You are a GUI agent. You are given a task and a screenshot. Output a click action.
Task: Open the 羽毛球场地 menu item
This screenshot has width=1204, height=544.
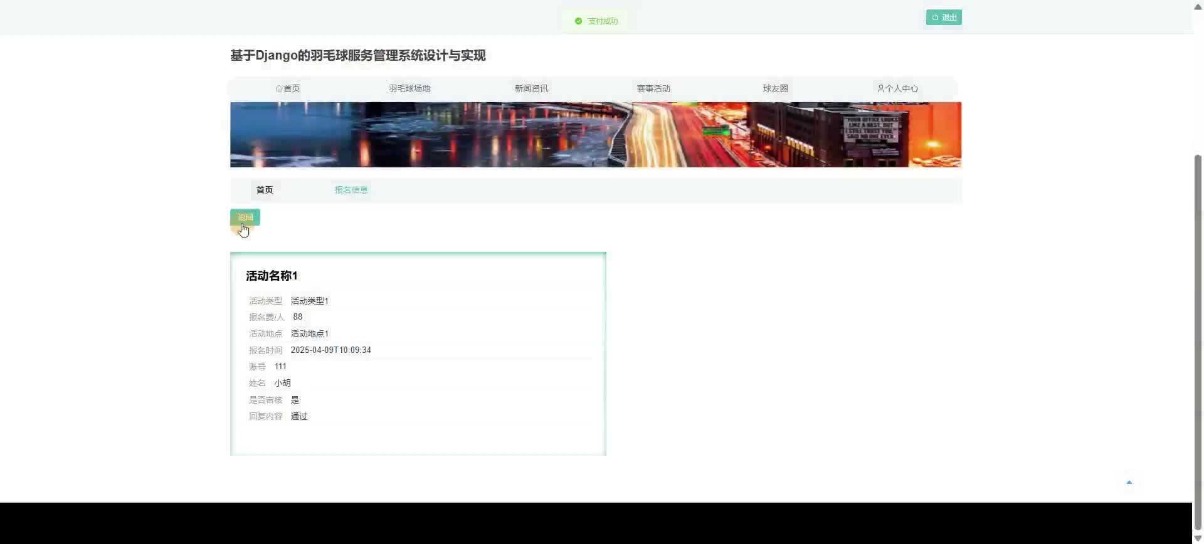tap(409, 89)
